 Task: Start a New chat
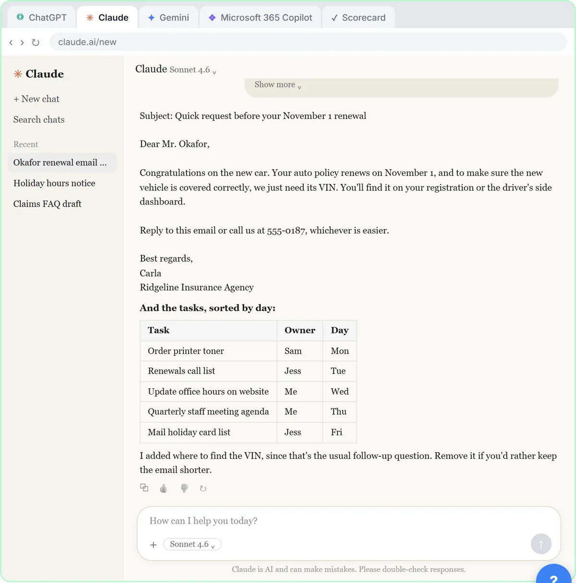[x=36, y=99]
